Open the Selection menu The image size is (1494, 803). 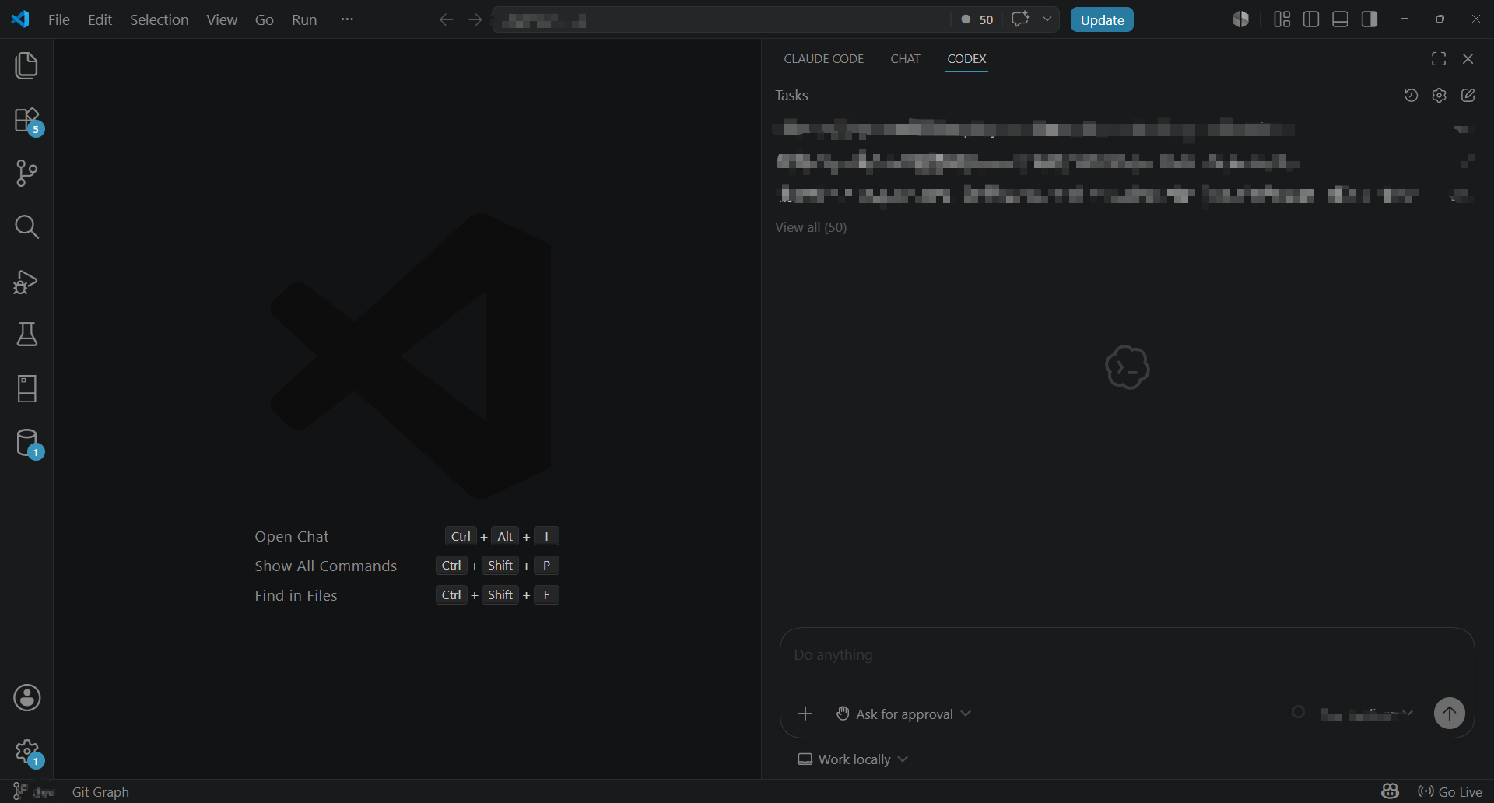pos(159,19)
